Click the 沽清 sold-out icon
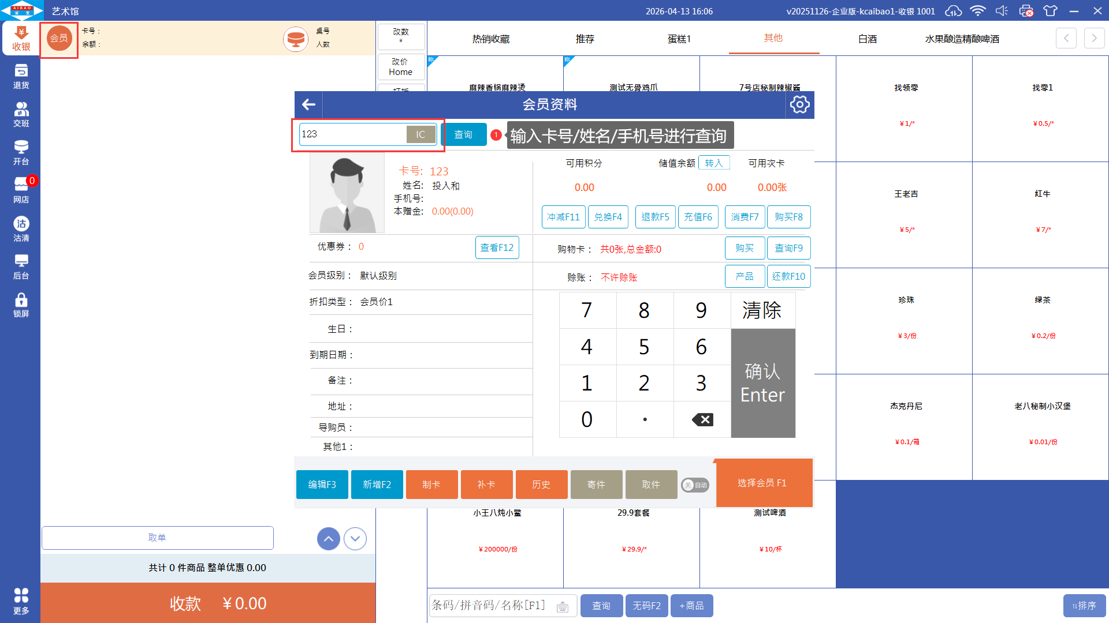The width and height of the screenshot is (1109, 623). [21, 229]
